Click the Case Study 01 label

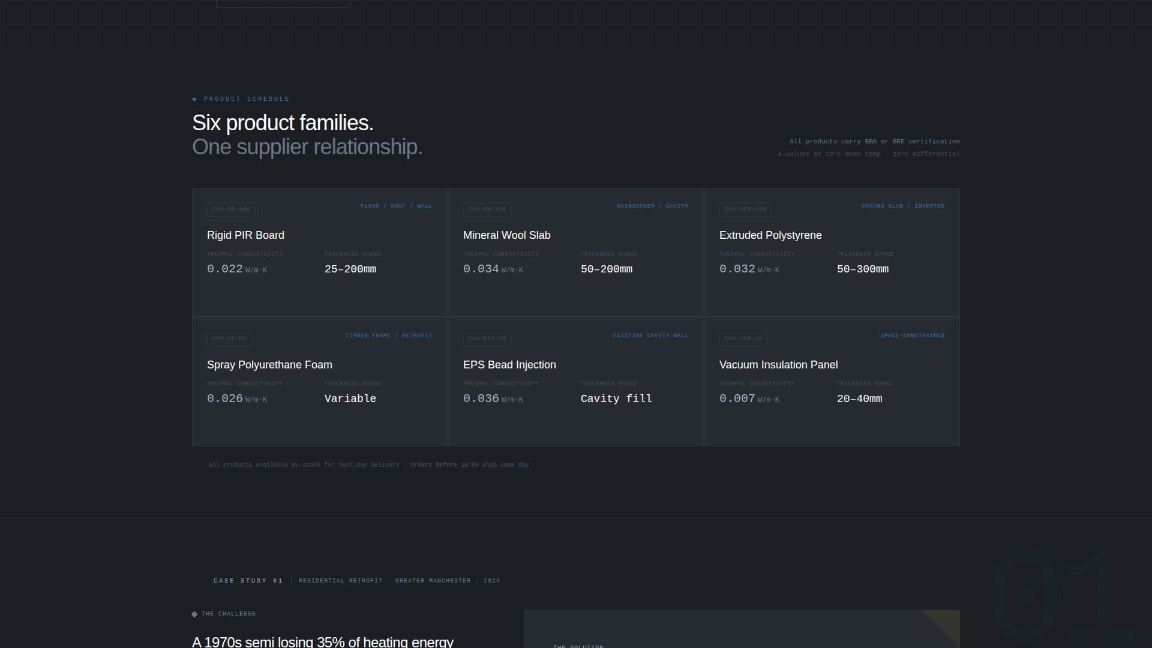pos(248,581)
